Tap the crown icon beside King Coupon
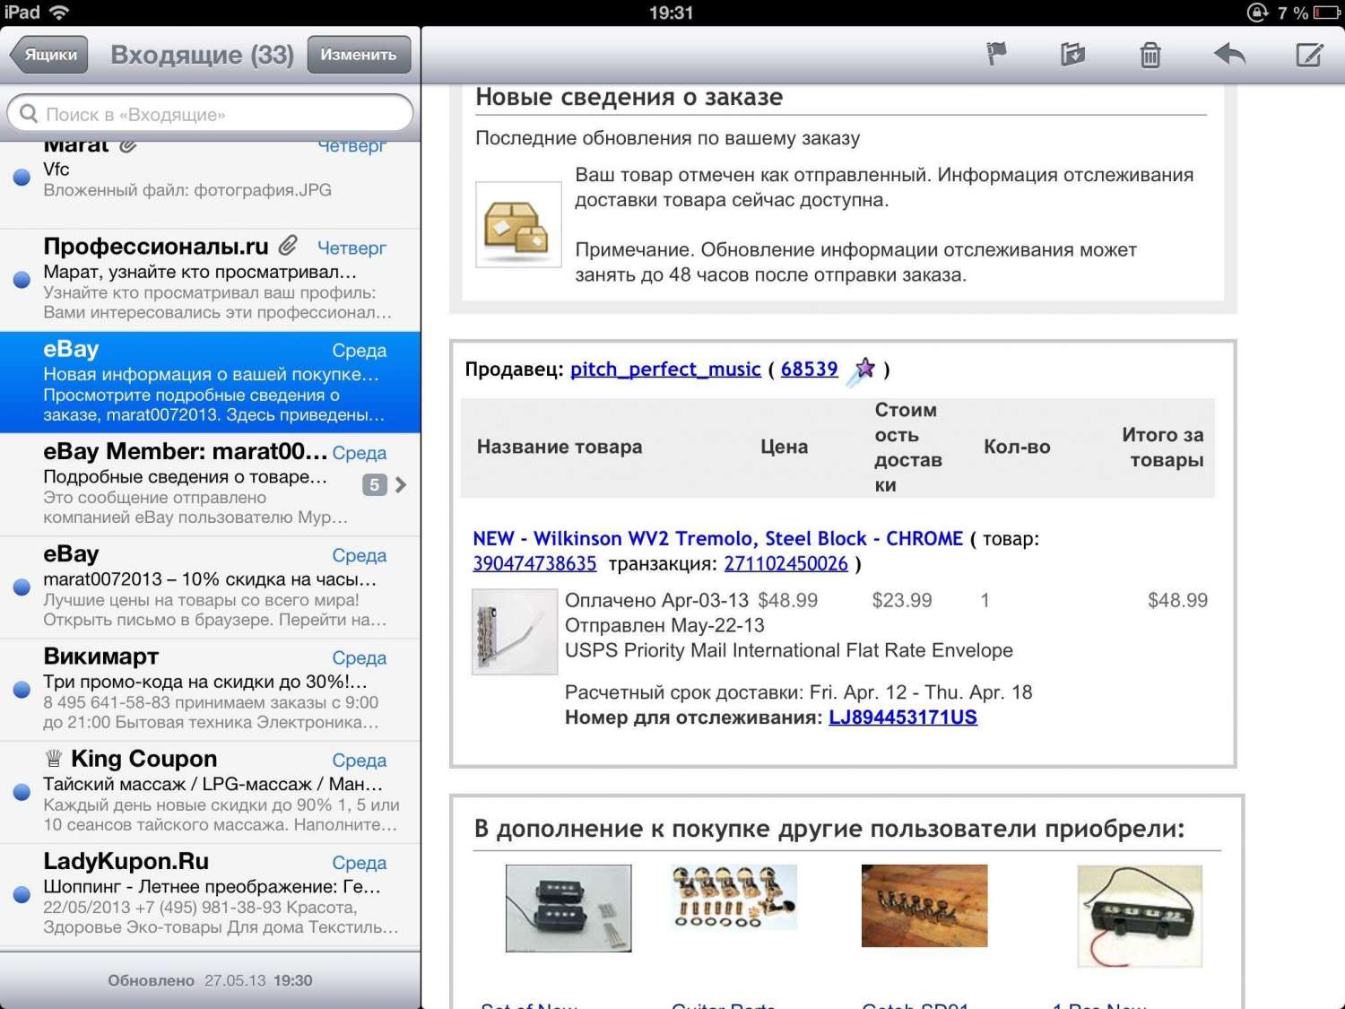Viewport: 1345px width, 1009px height. point(54,759)
